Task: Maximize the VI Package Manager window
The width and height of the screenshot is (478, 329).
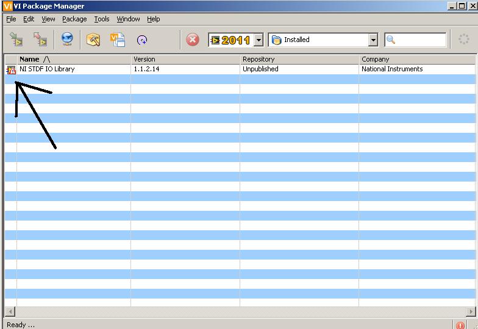Action: coord(462,6)
